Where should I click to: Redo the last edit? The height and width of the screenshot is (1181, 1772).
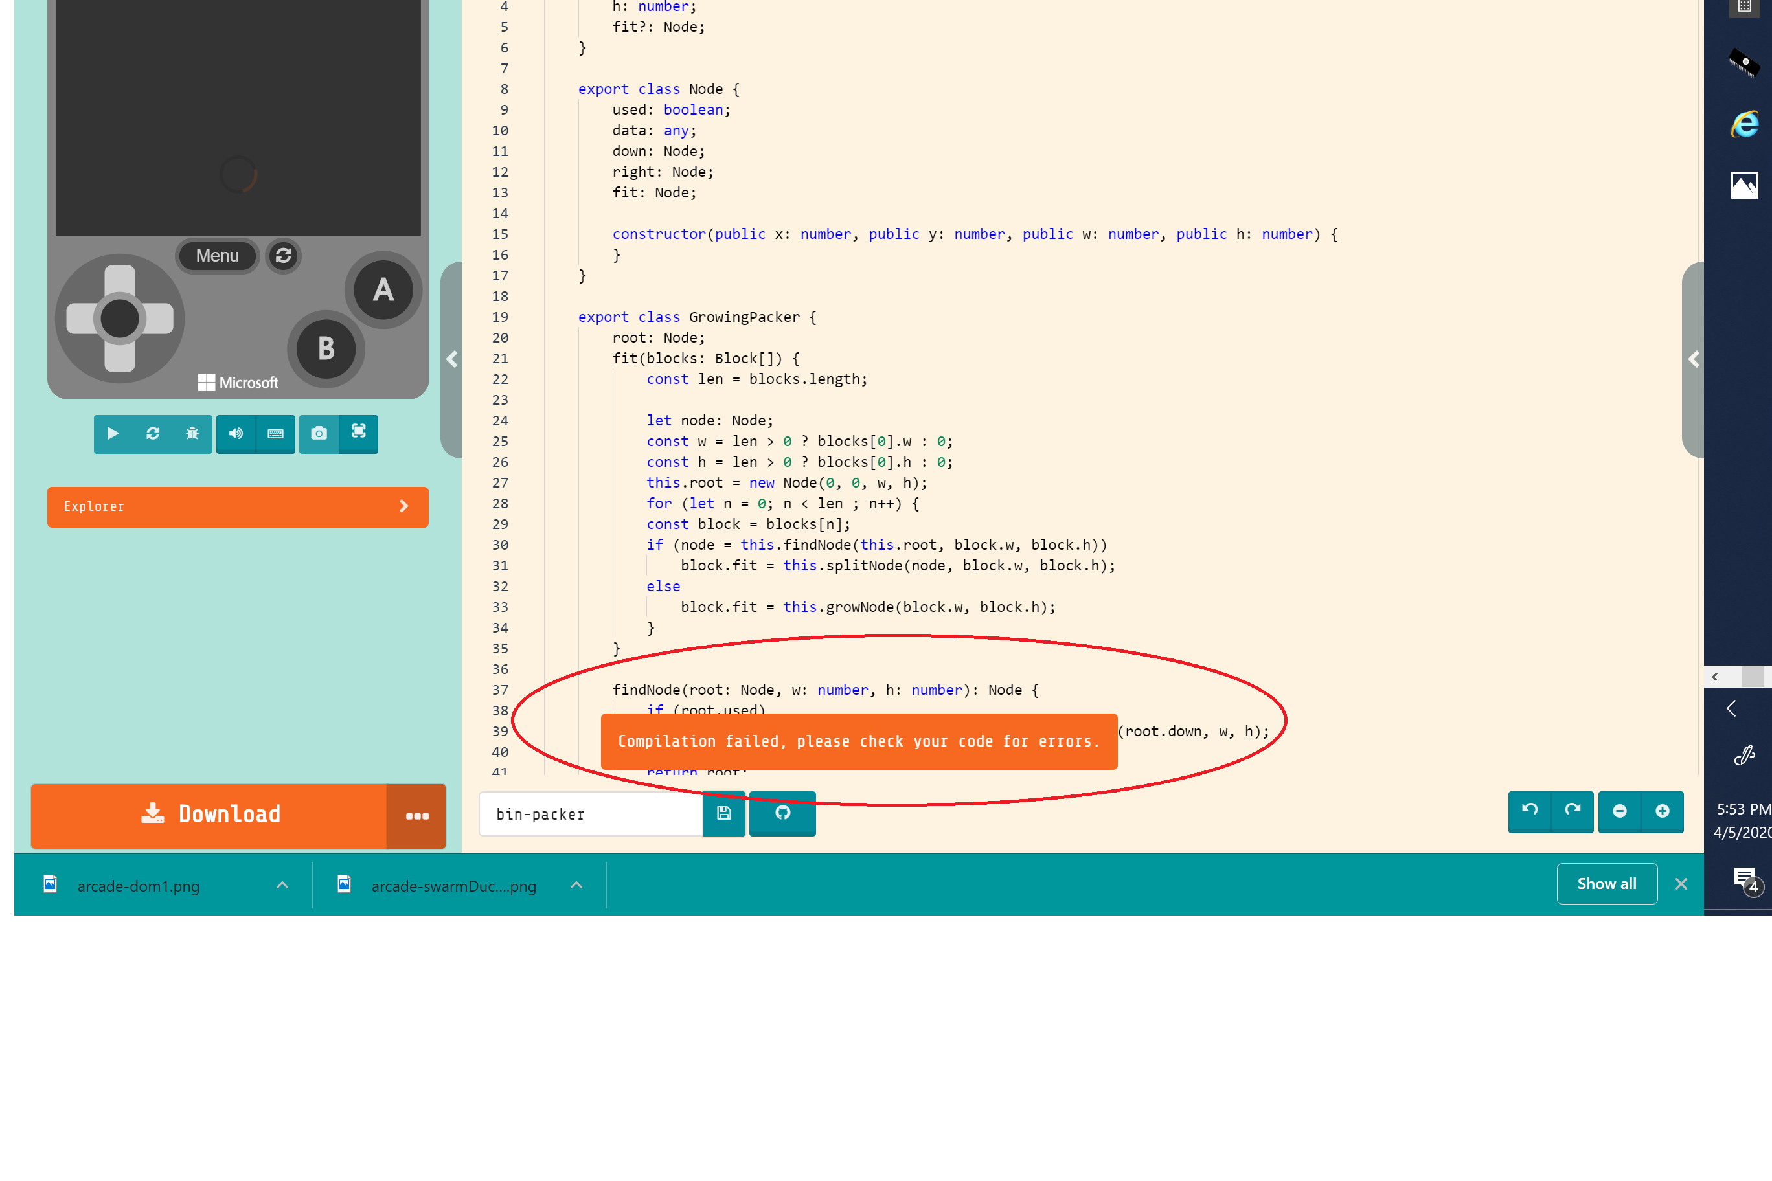click(x=1573, y=811)
